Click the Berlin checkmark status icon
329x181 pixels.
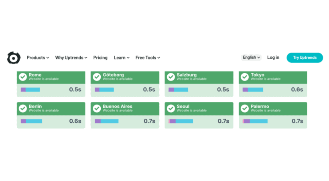23,108
